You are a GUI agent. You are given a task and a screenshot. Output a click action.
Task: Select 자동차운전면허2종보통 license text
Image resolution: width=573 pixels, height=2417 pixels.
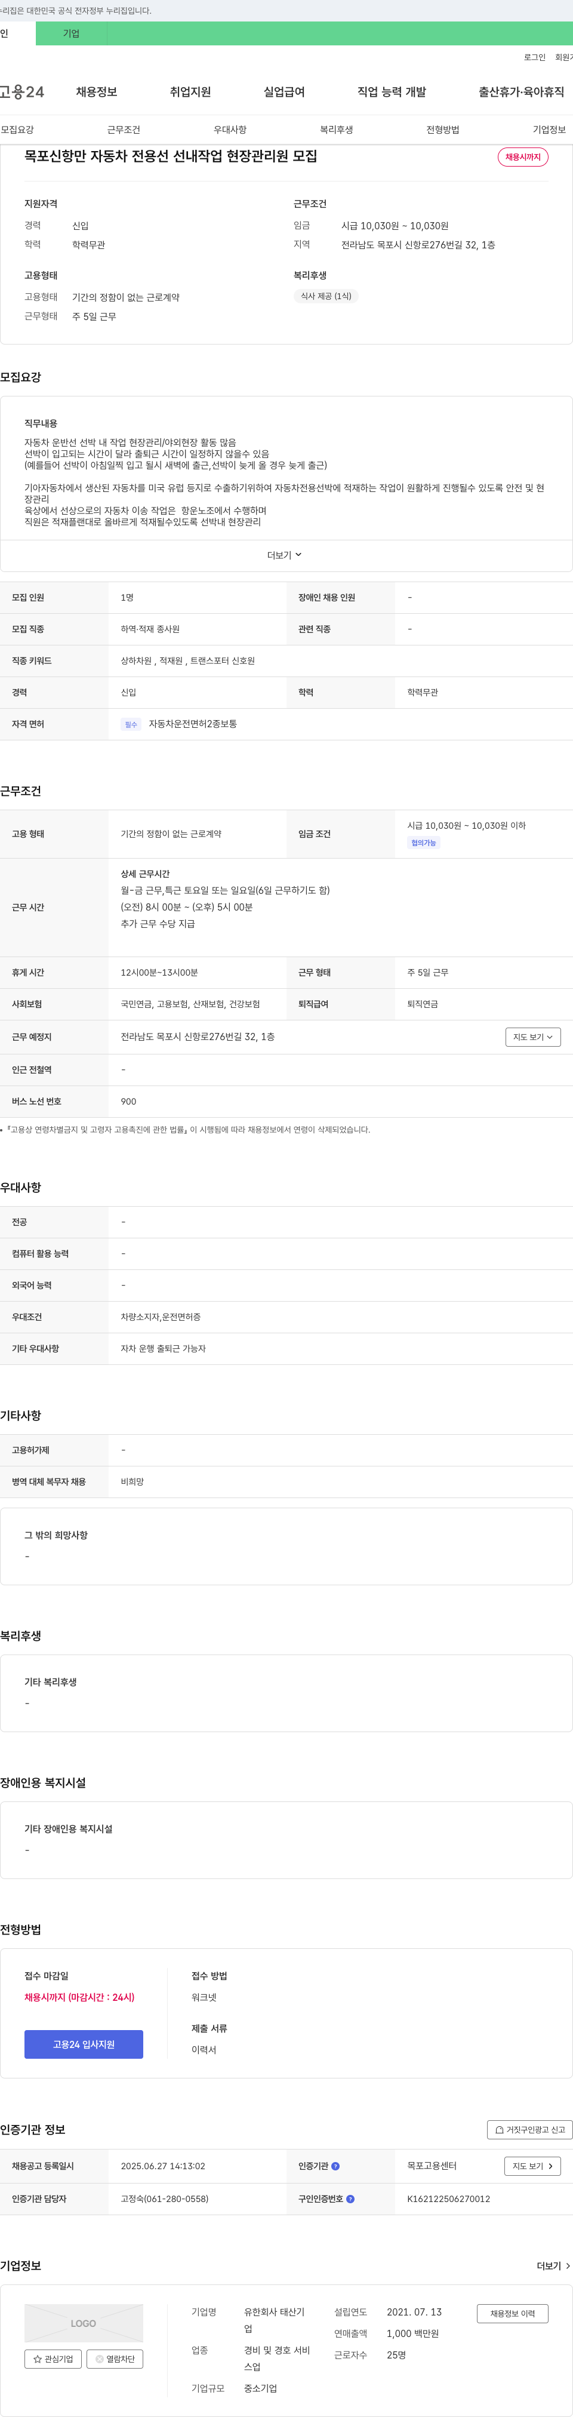pyautogui.click(x=192, y=724)
